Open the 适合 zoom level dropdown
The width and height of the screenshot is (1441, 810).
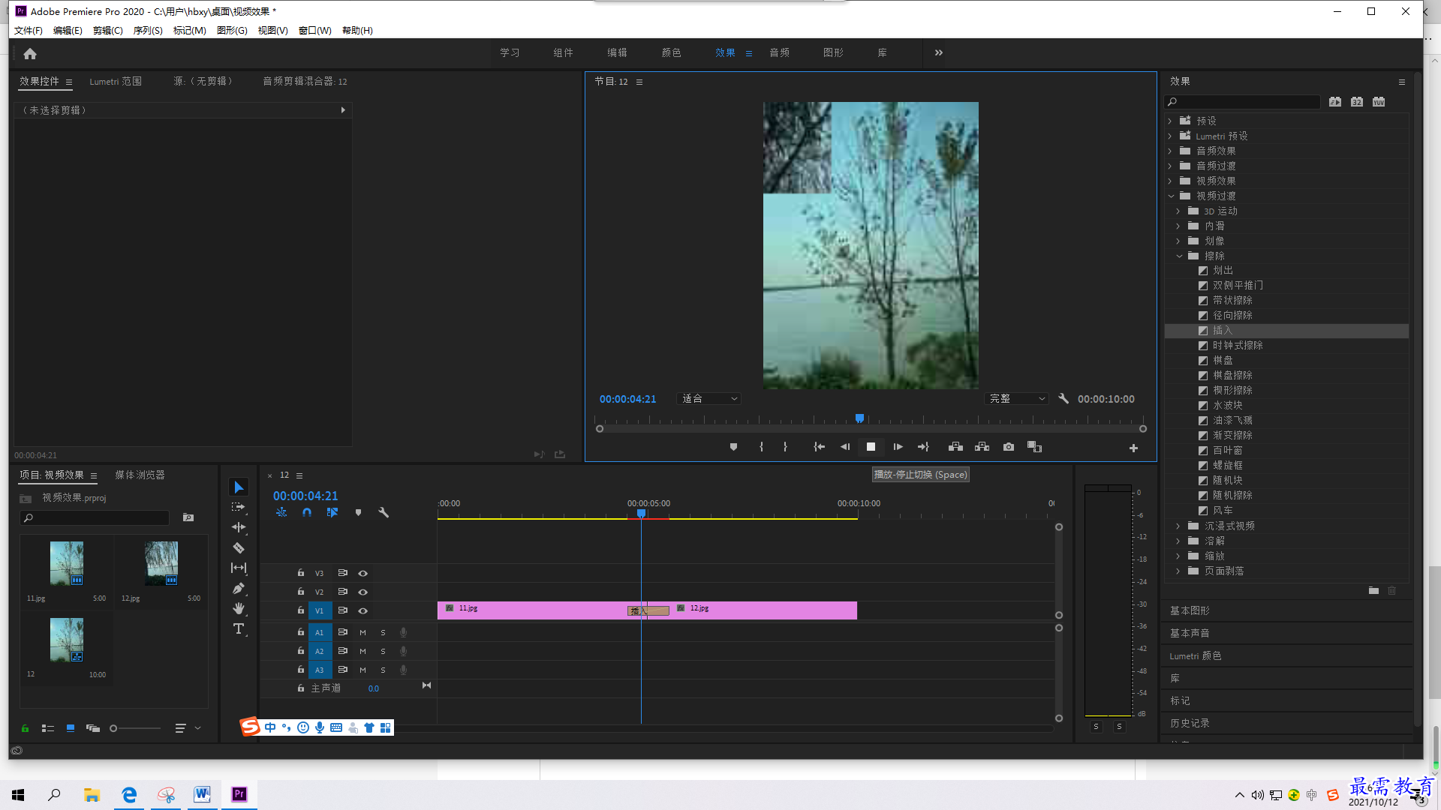pyautogui.click(x=709, y=399)
